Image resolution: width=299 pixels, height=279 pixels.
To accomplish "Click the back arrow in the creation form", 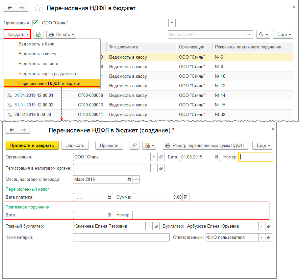I will click(x=12, y=130).
